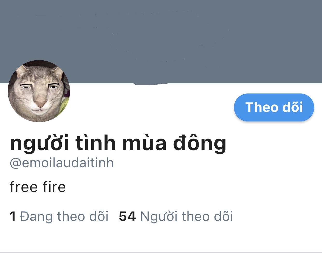Screen dimensions: 322x253
Task: Click the number 54 follower count
Action: coord(127,216)
